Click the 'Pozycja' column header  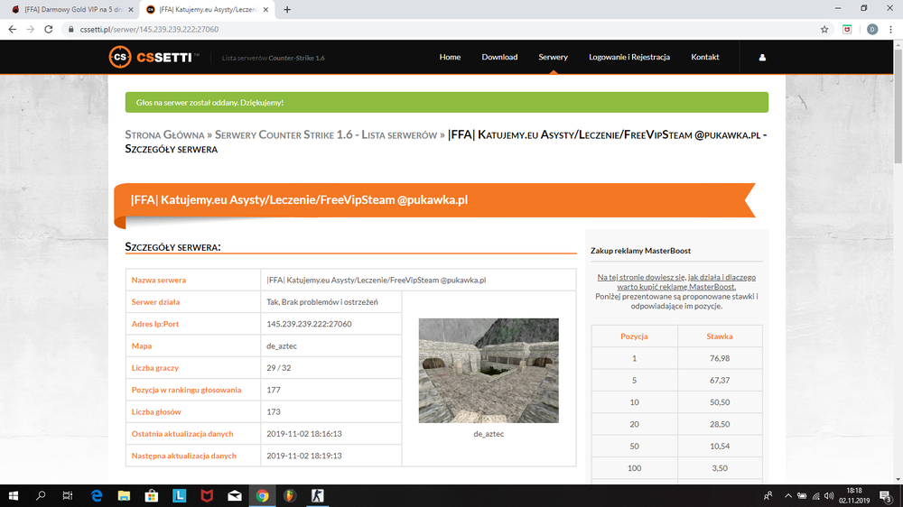(634, 336)
